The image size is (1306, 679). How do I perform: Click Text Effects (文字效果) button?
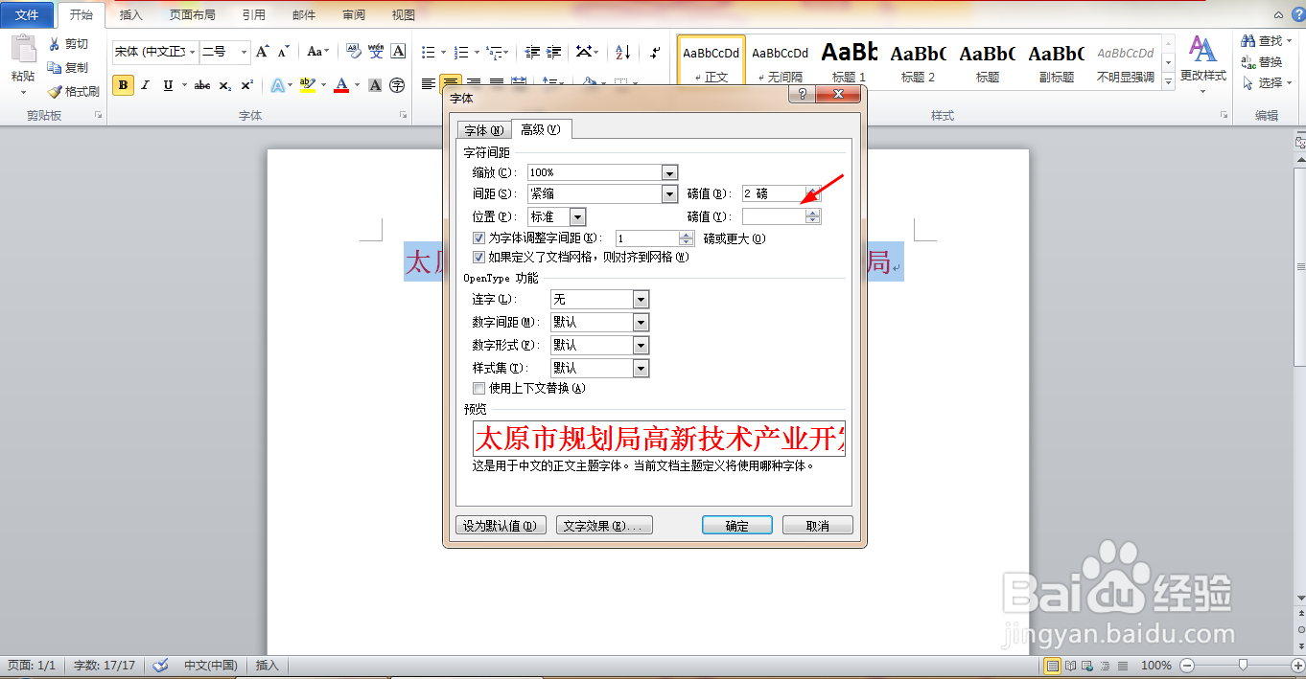tap(604, 526)
